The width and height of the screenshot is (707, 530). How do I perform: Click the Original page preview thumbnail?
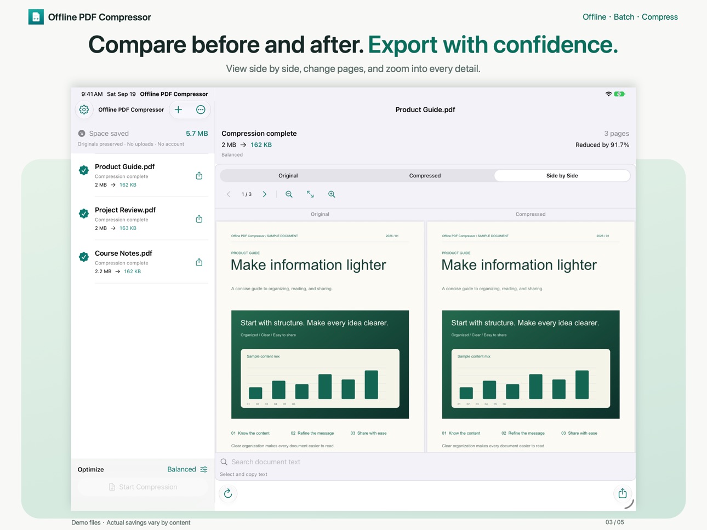coord(320,337)
